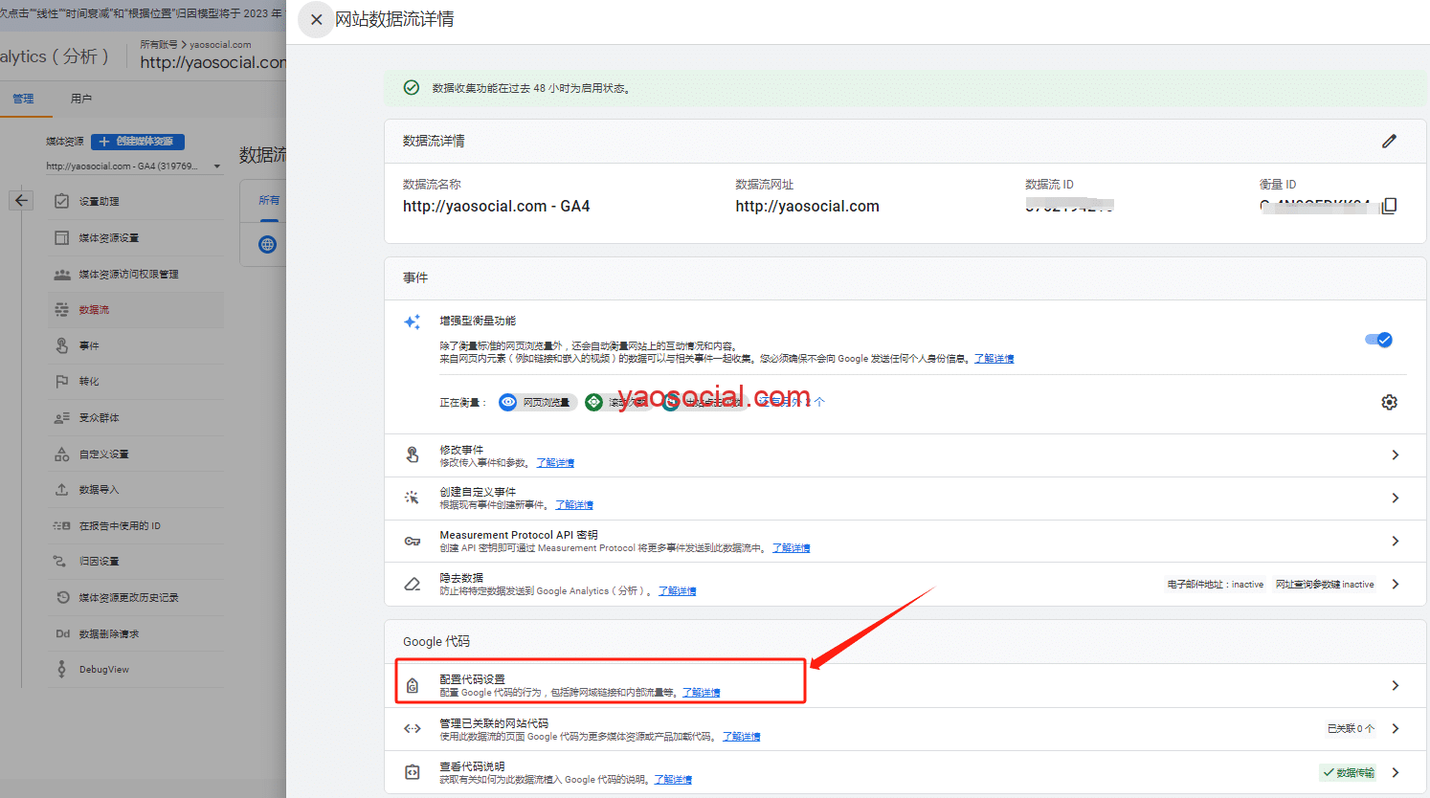Image resolution: width=1430 pixels, height=798 pixels.
Task: Close the 网站数据流详情 panel
Action: pos(316,19)
